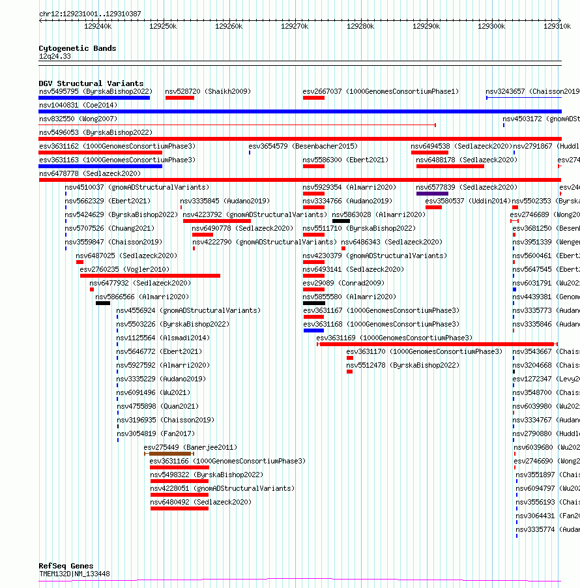This screenshot has height=588, width=580.
Task: Click the brown esv275449 feature bar
Action: tap(169, 454)
